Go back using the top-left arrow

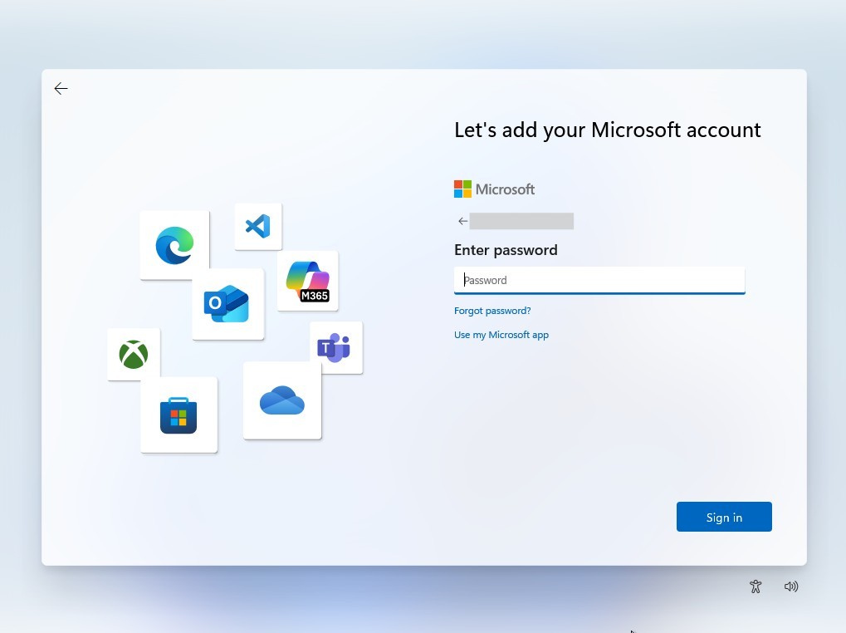point(61,89)
